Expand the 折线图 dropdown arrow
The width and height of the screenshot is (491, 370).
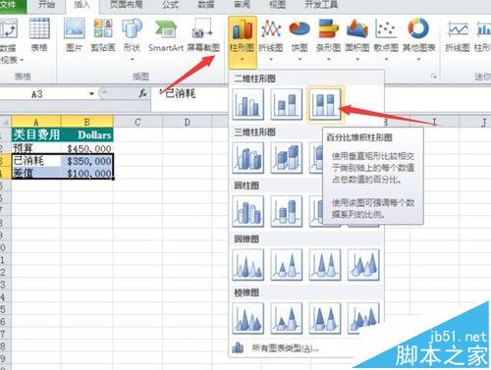point(271,59)
